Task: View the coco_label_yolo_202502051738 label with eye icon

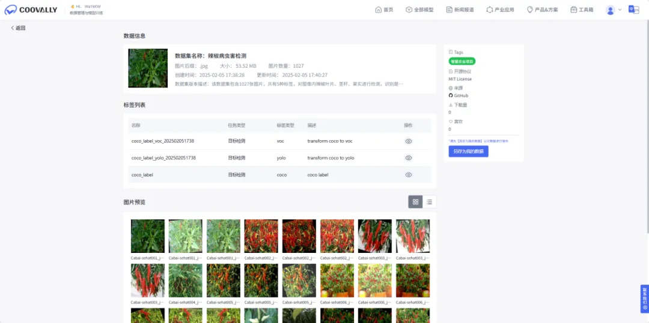Action: click(409, 158)
